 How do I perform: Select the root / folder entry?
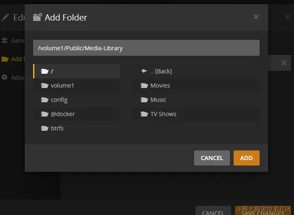pyautogui.click(x=76, y=71)
